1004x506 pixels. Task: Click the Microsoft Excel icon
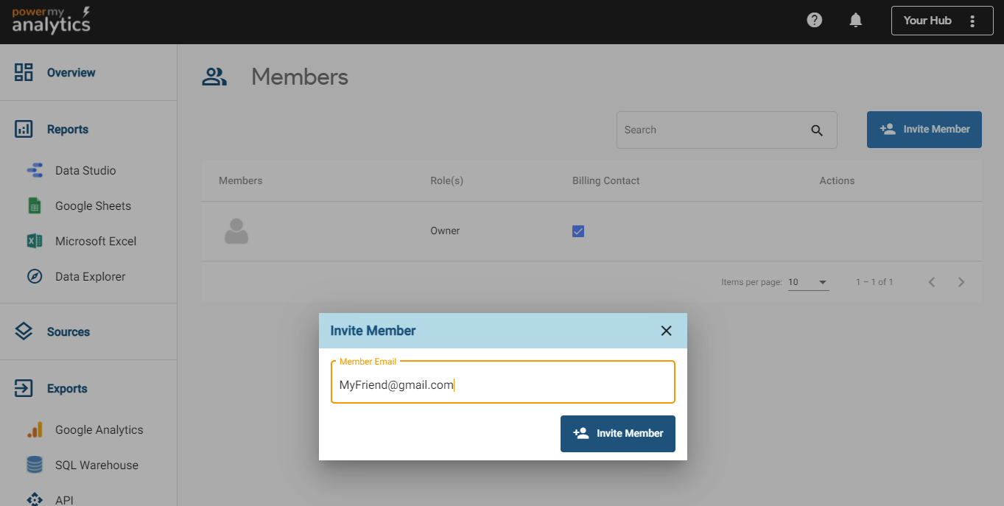[35, 242]
